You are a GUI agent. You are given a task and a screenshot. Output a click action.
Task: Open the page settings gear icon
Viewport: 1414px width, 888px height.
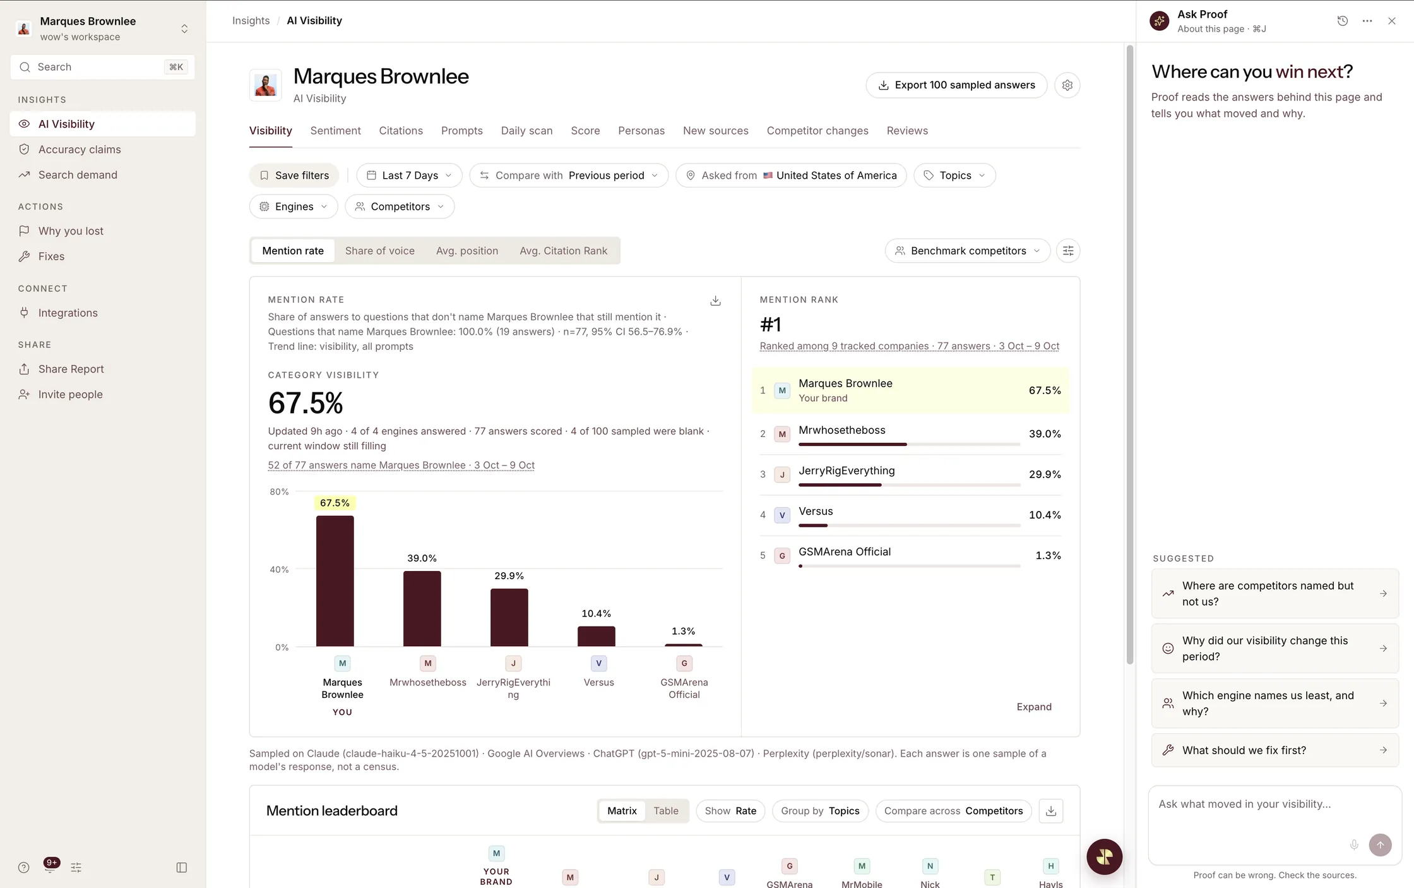[x=1067, y=85]
